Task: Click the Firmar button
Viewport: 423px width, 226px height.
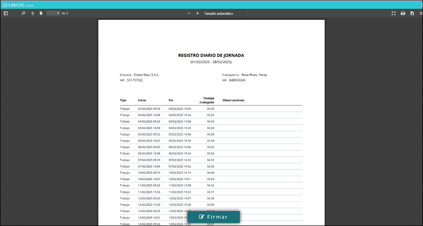Action: (214, 217)
